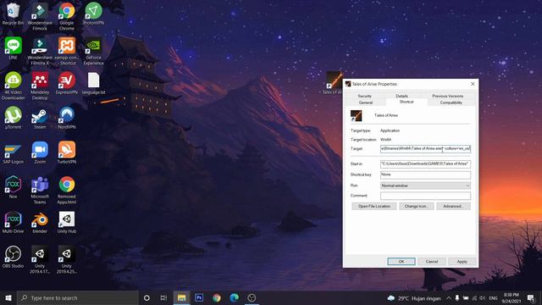The image size is (542, 305).
Task: Select the Shortcut tab
Action: tap(406, 102)
